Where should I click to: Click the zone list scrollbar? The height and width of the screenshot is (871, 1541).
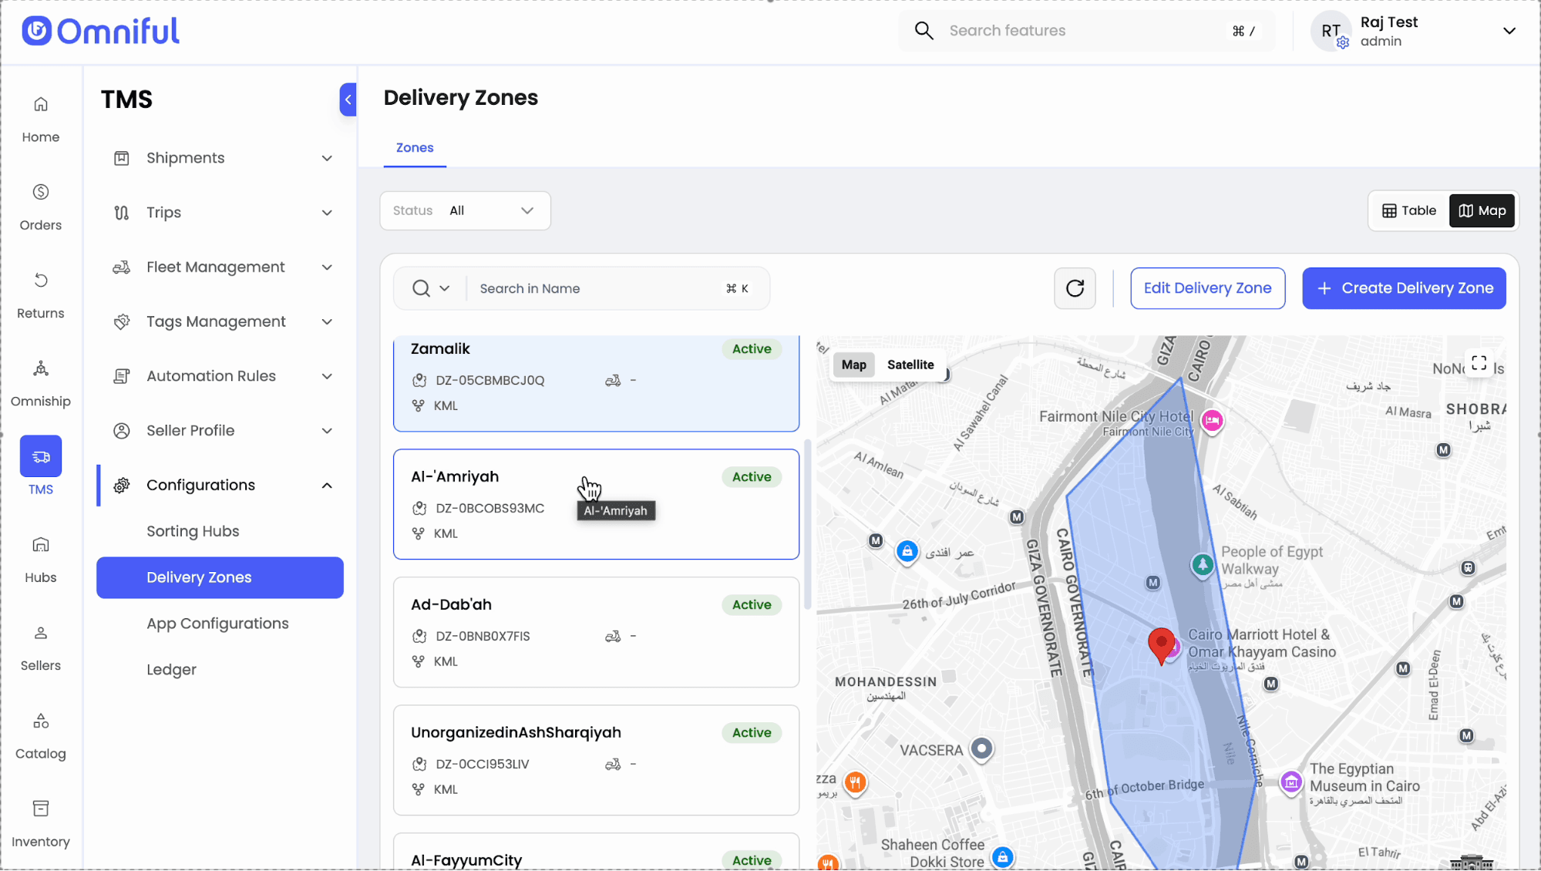(807, 524)
